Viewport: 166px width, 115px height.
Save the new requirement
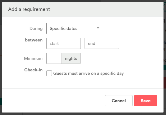pos(145,101)
